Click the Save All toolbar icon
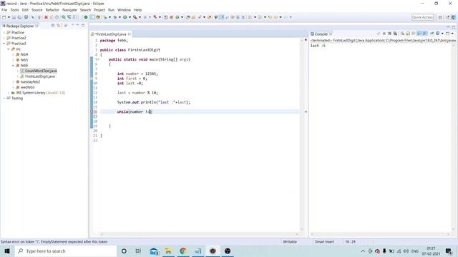Viewport: 458px width, 257px height. pyautogui.click(x=19, y=17)
